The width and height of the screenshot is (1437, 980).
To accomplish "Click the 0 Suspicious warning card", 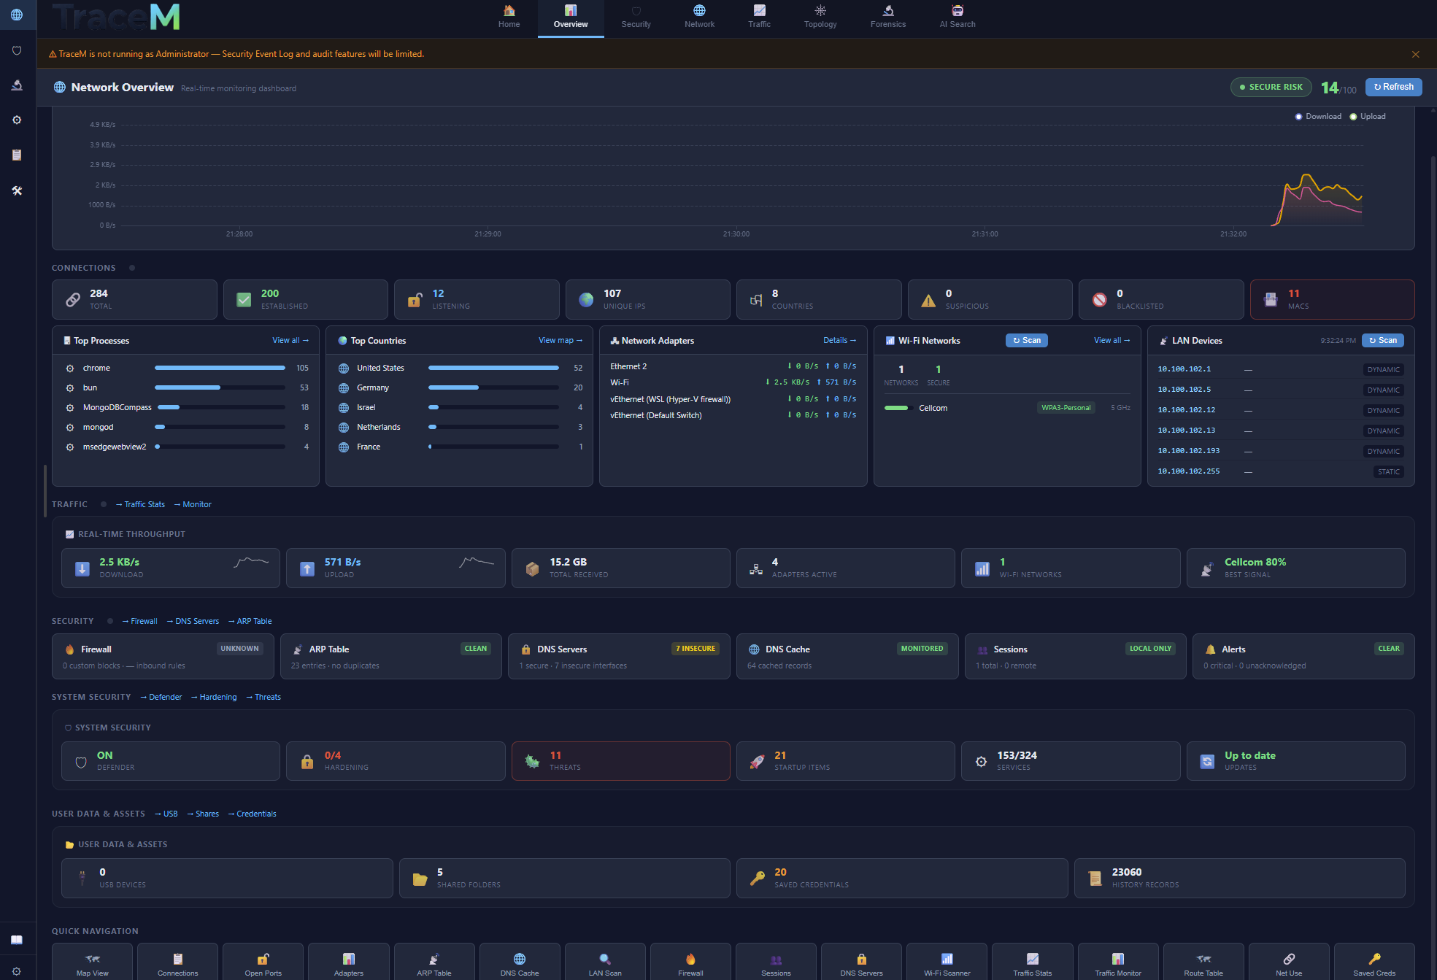I will pos(990,299).
